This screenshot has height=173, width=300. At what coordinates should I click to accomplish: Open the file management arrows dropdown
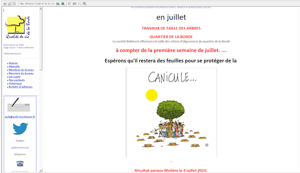point(58,4)
